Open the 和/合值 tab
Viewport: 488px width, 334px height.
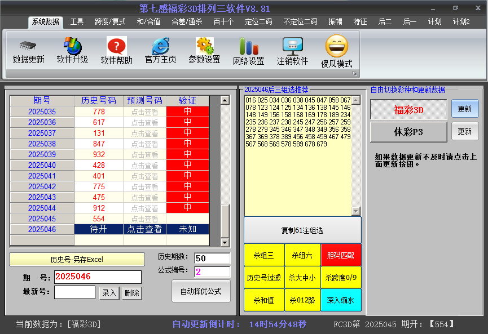(148, 22)
